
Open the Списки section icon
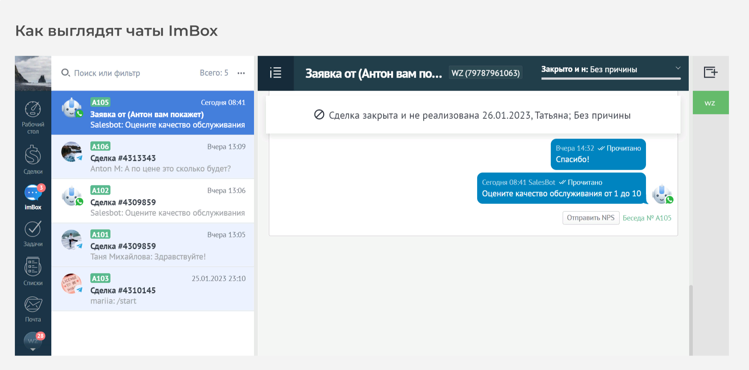[x=33, y=267]
